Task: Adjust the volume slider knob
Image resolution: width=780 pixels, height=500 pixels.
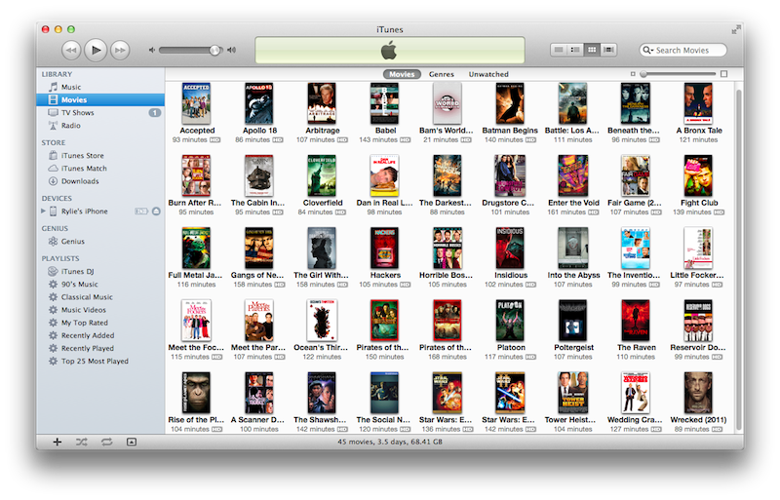Action: coord(214,50)
